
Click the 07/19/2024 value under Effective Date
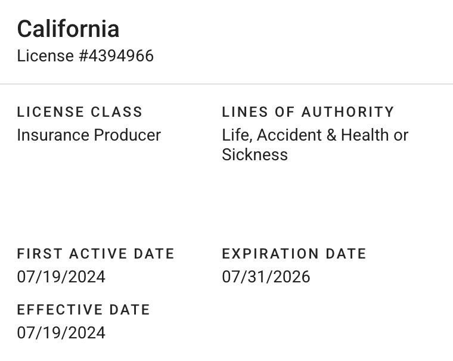point(61,332)
